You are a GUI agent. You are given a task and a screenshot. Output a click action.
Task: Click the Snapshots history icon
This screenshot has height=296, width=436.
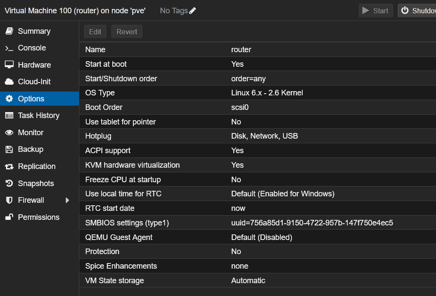9,184
